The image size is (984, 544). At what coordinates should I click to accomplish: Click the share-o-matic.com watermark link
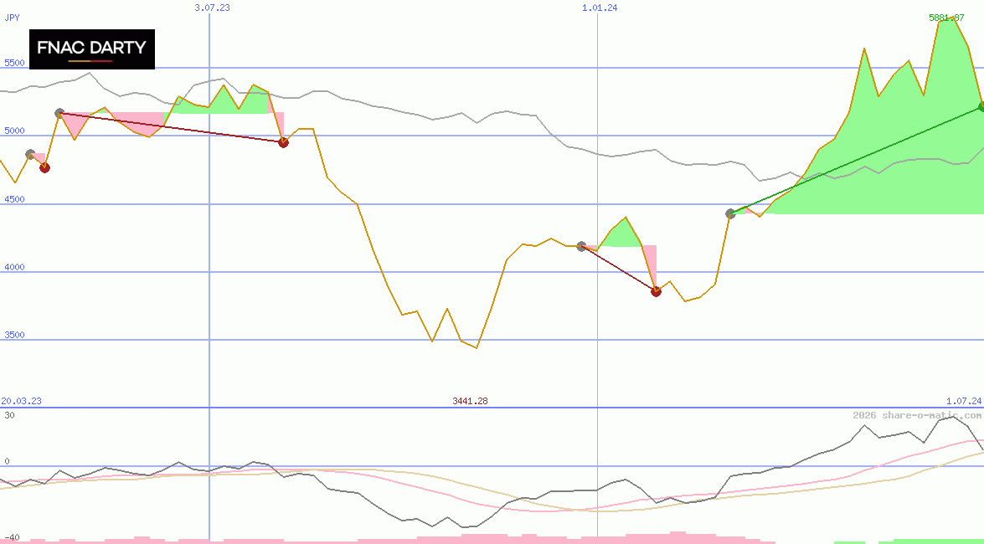coord(916,415)
